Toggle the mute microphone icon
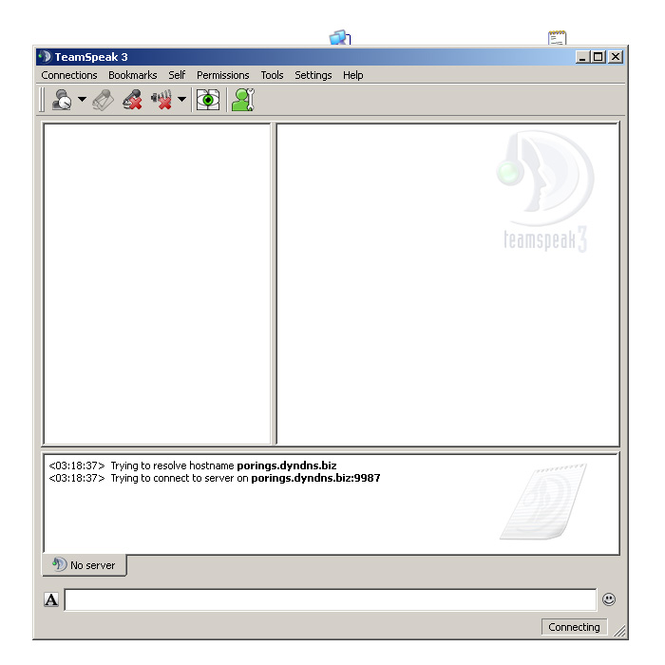The image size is (665, 665). (x=132, y=100)
